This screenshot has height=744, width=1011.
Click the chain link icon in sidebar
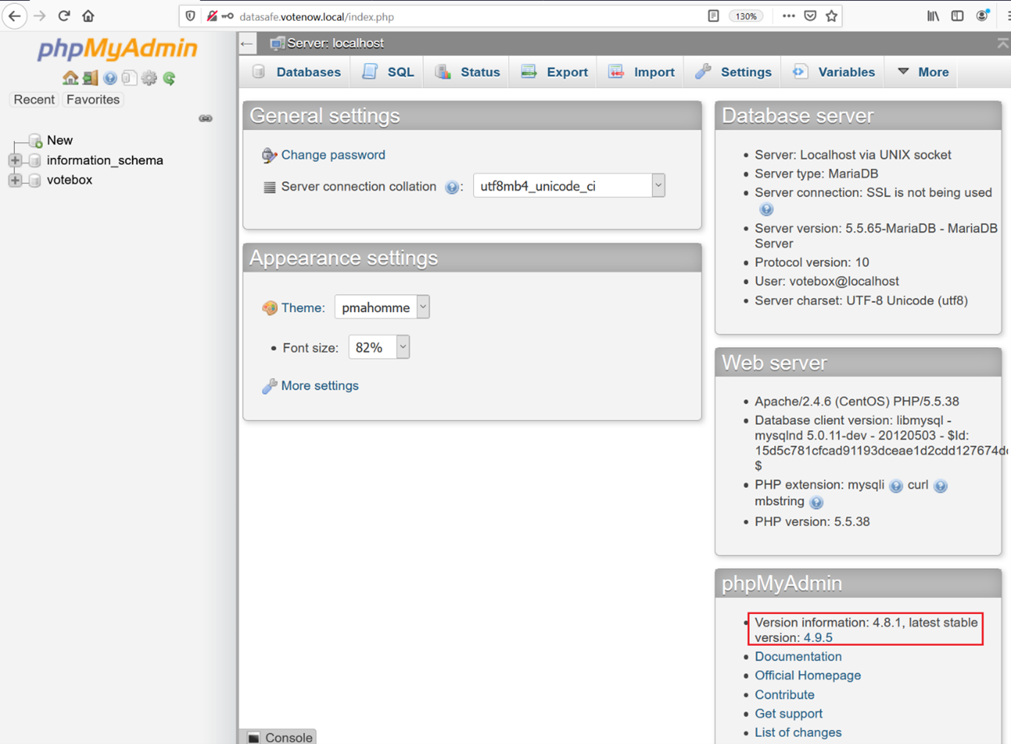click(205, 118)
